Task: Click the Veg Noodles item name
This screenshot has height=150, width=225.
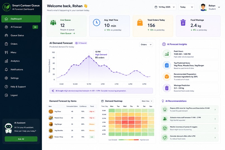Action: (x=59, y=130)
